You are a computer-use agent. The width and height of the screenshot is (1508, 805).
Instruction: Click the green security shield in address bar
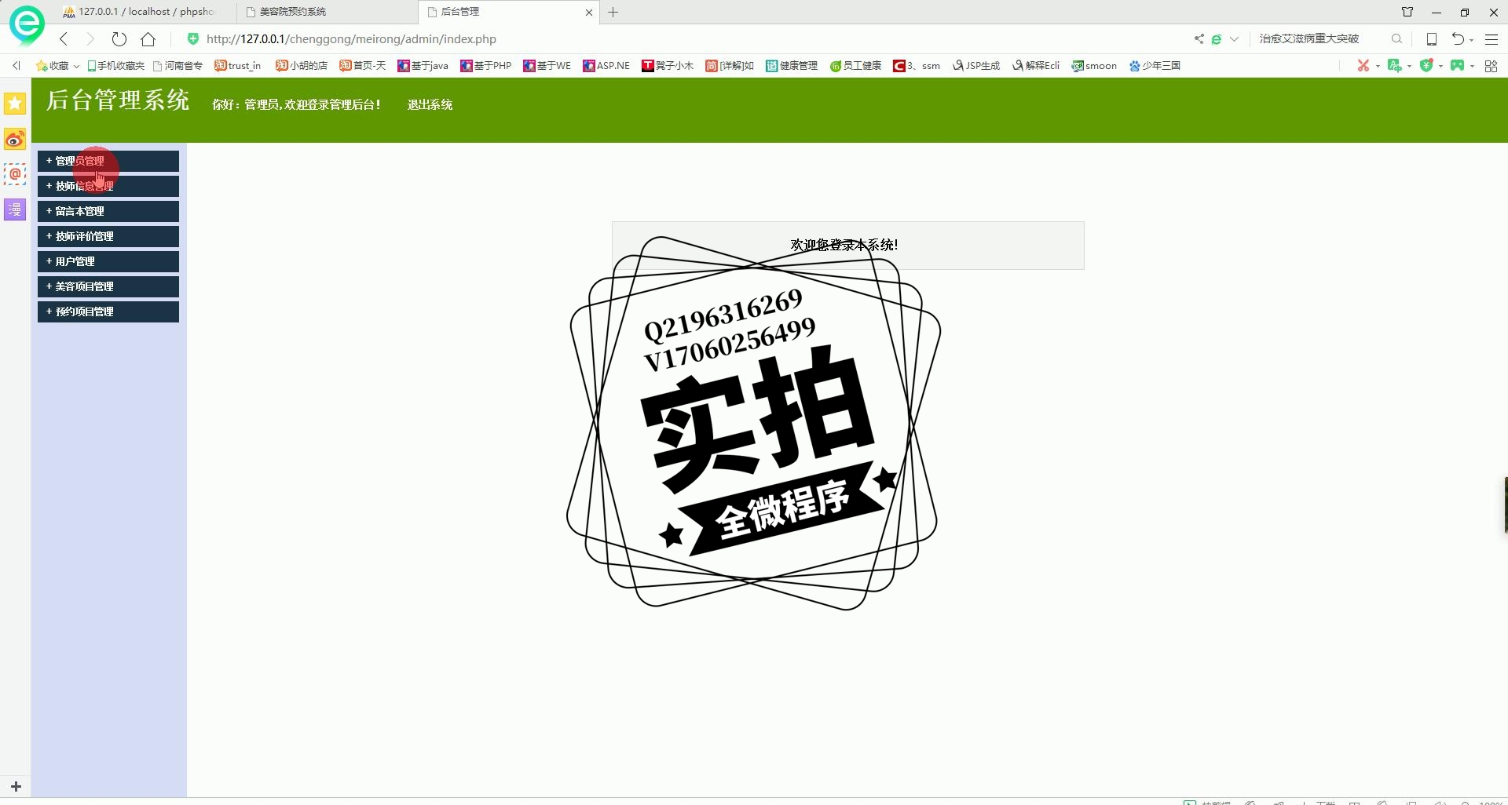(x=192, y=38)
